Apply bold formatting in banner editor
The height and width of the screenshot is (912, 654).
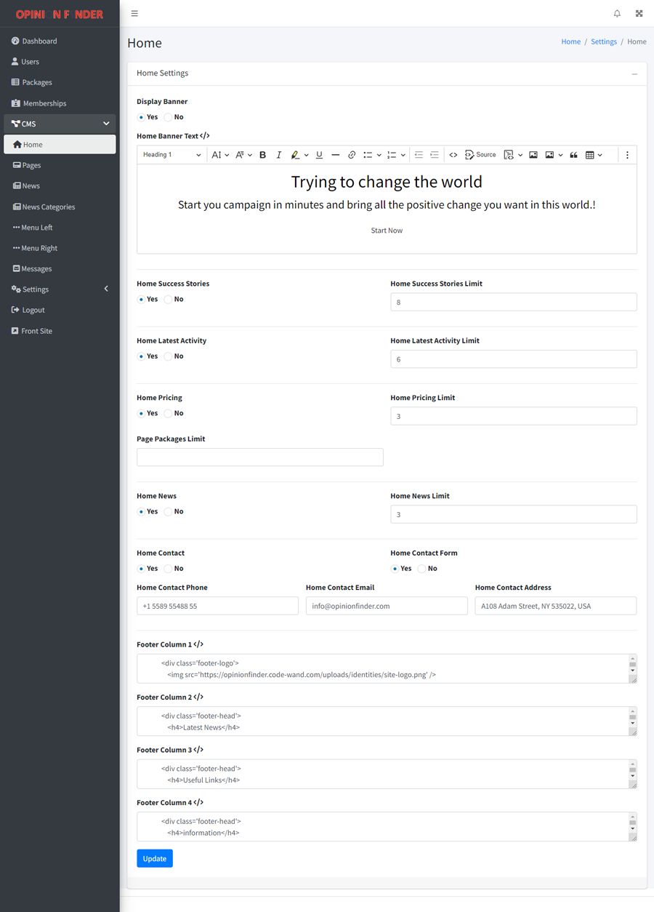[x=263, y=155]
